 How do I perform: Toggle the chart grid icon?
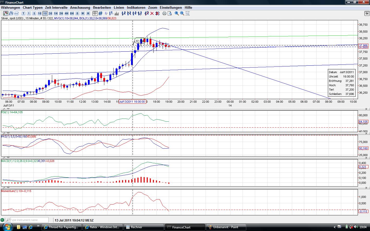pos(100,13)
